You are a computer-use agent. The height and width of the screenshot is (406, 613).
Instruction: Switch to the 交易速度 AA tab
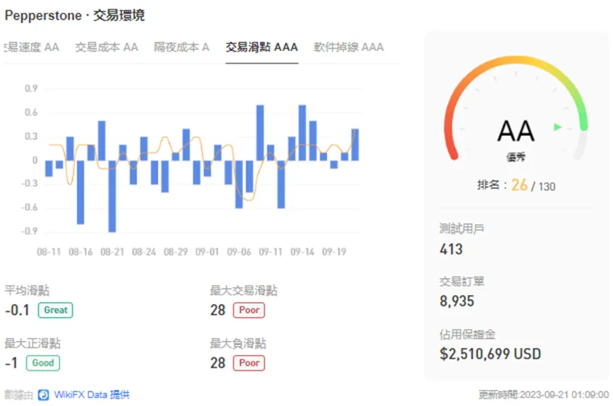click(x=32, y=47)
